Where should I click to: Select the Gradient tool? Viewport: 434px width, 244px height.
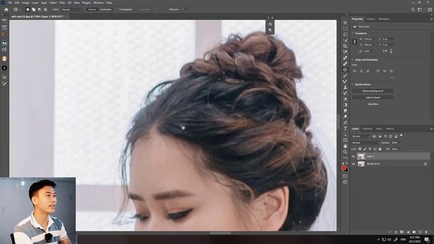345,105
